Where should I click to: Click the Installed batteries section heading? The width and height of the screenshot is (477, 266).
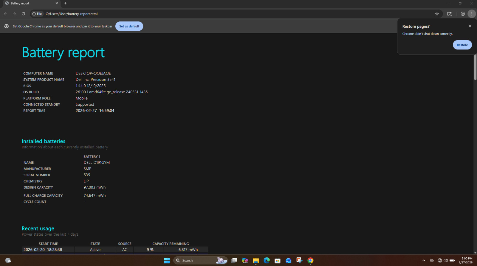[44, 141]
